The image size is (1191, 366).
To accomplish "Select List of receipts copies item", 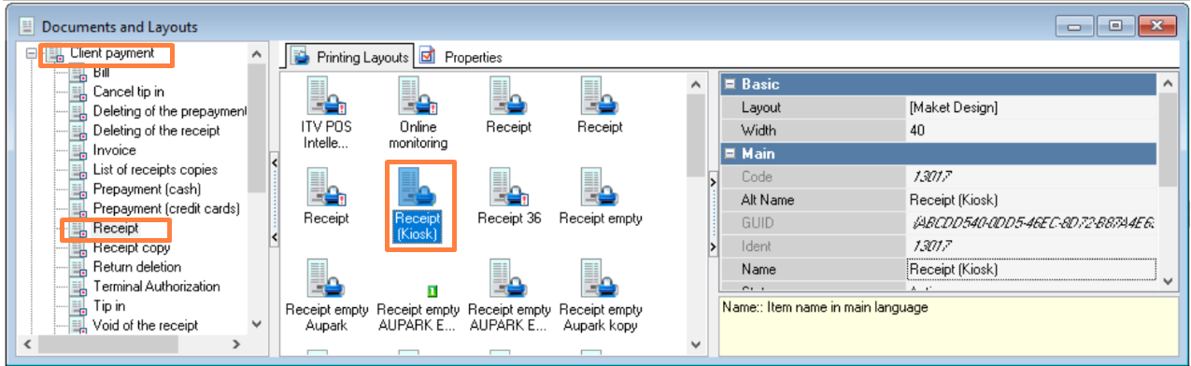I will 155,170.
